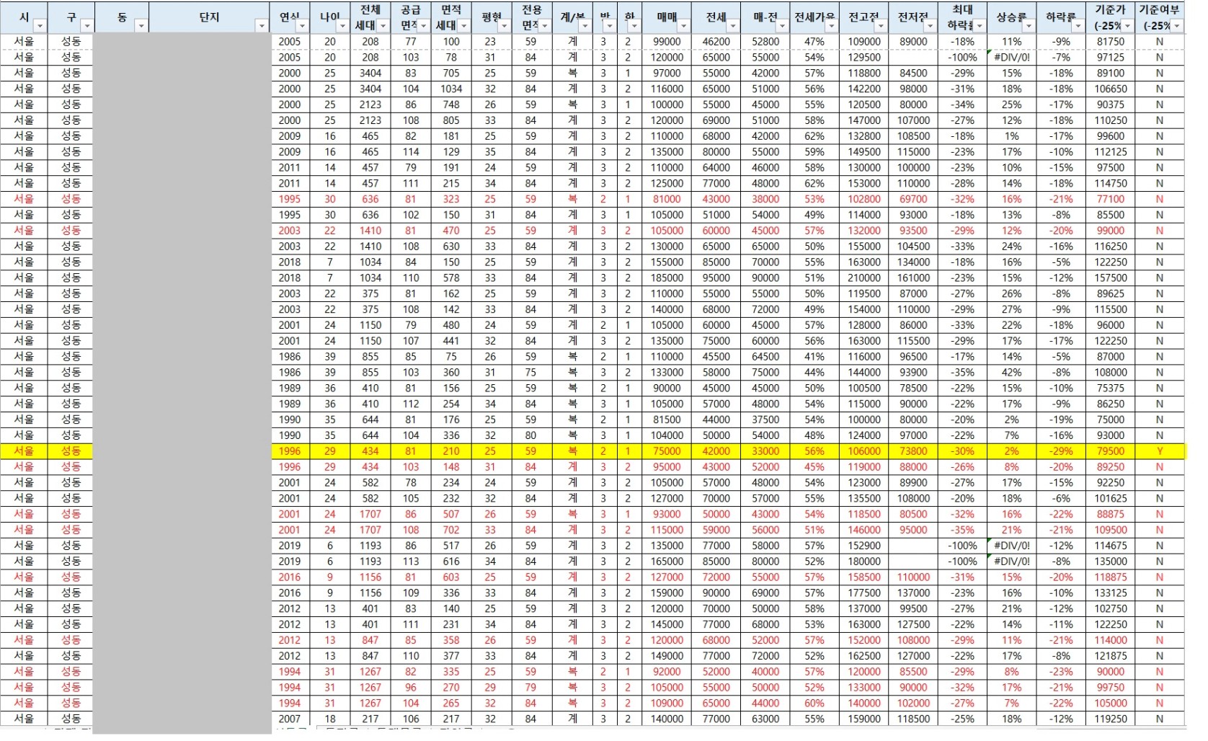Open the 계/복 column filter dropdown
Image resolution: width=1208 pixels, height=741 pixels.
click(585, 26)
